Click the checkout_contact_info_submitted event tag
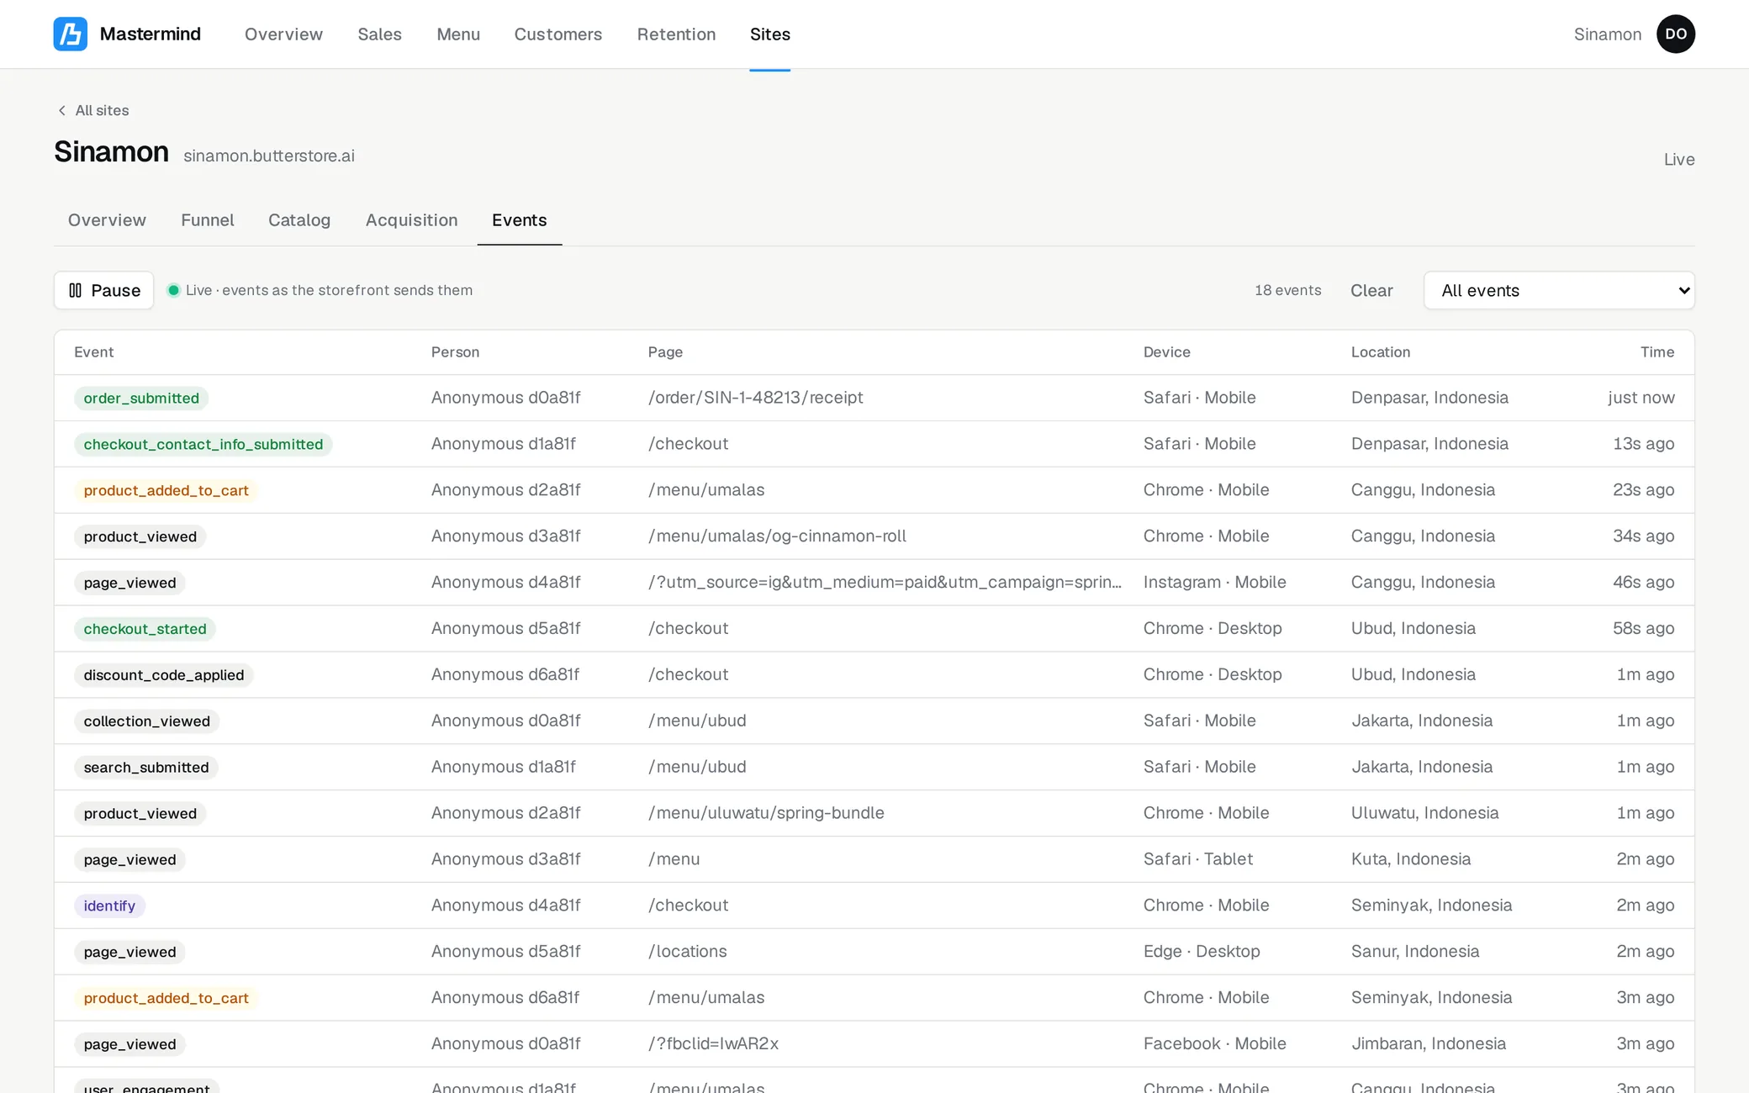This screenshot has height=1093, width=1749. (203, 444)
